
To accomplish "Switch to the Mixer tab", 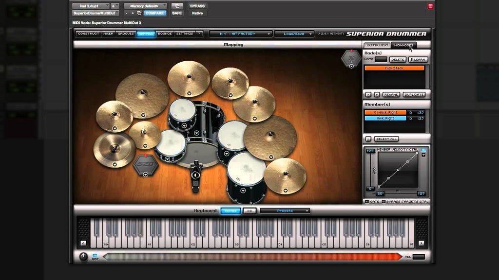I will pyautogui.click(x=108, y=34).
